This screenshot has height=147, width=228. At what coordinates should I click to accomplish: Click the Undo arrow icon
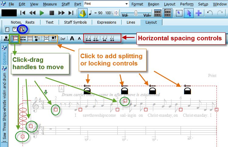pyautogui.click(x=210, y=13)
